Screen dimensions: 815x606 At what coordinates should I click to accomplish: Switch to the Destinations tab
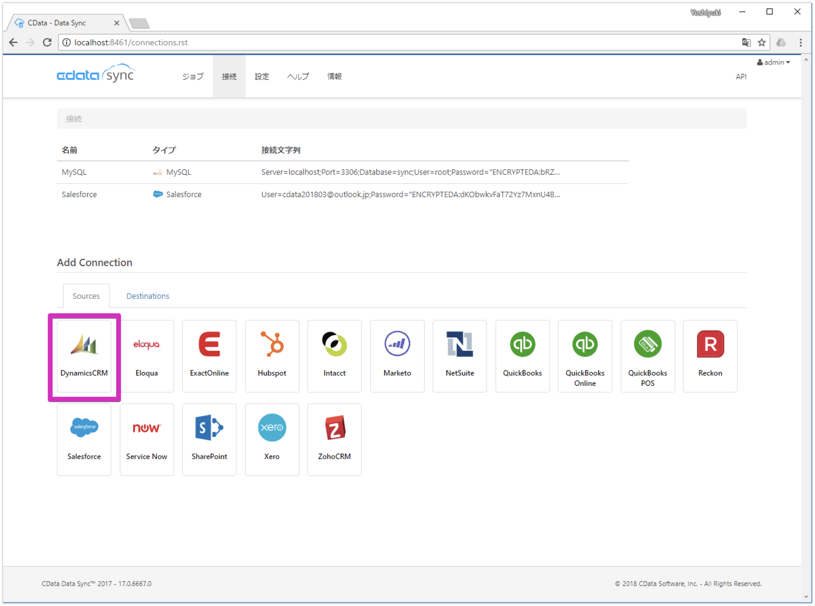tap(148, 296)
